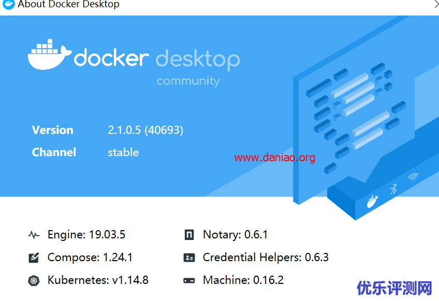This screenshot has height=302, width=439.
Task: Select the 'About Docker Desktop' title text
Action: point(68,4)
